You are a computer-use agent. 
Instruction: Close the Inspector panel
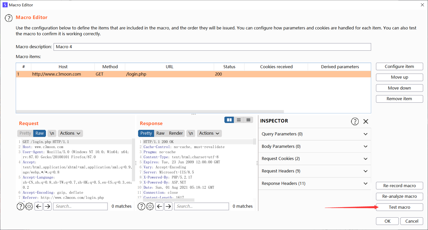(366, 121)
